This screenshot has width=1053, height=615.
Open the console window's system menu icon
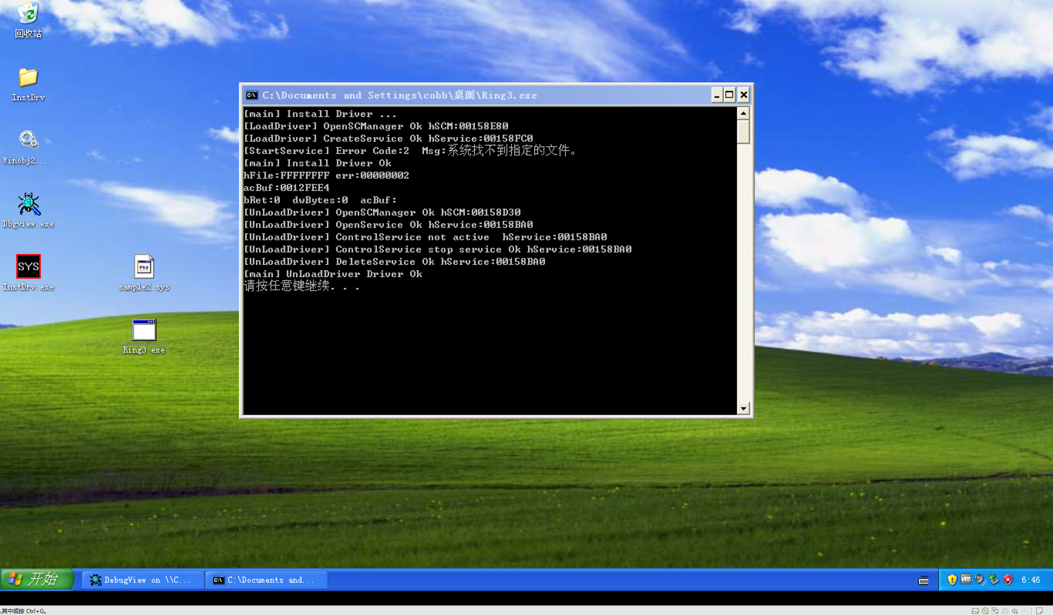point(252,95)
